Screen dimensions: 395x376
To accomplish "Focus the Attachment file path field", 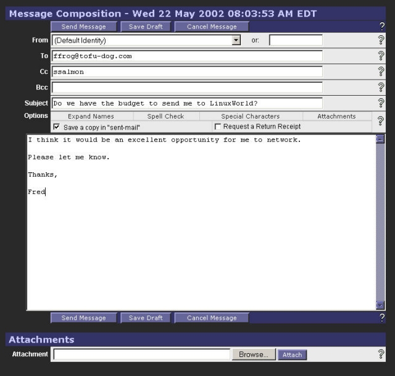I will pyautogui.click(x=142, y=354).
